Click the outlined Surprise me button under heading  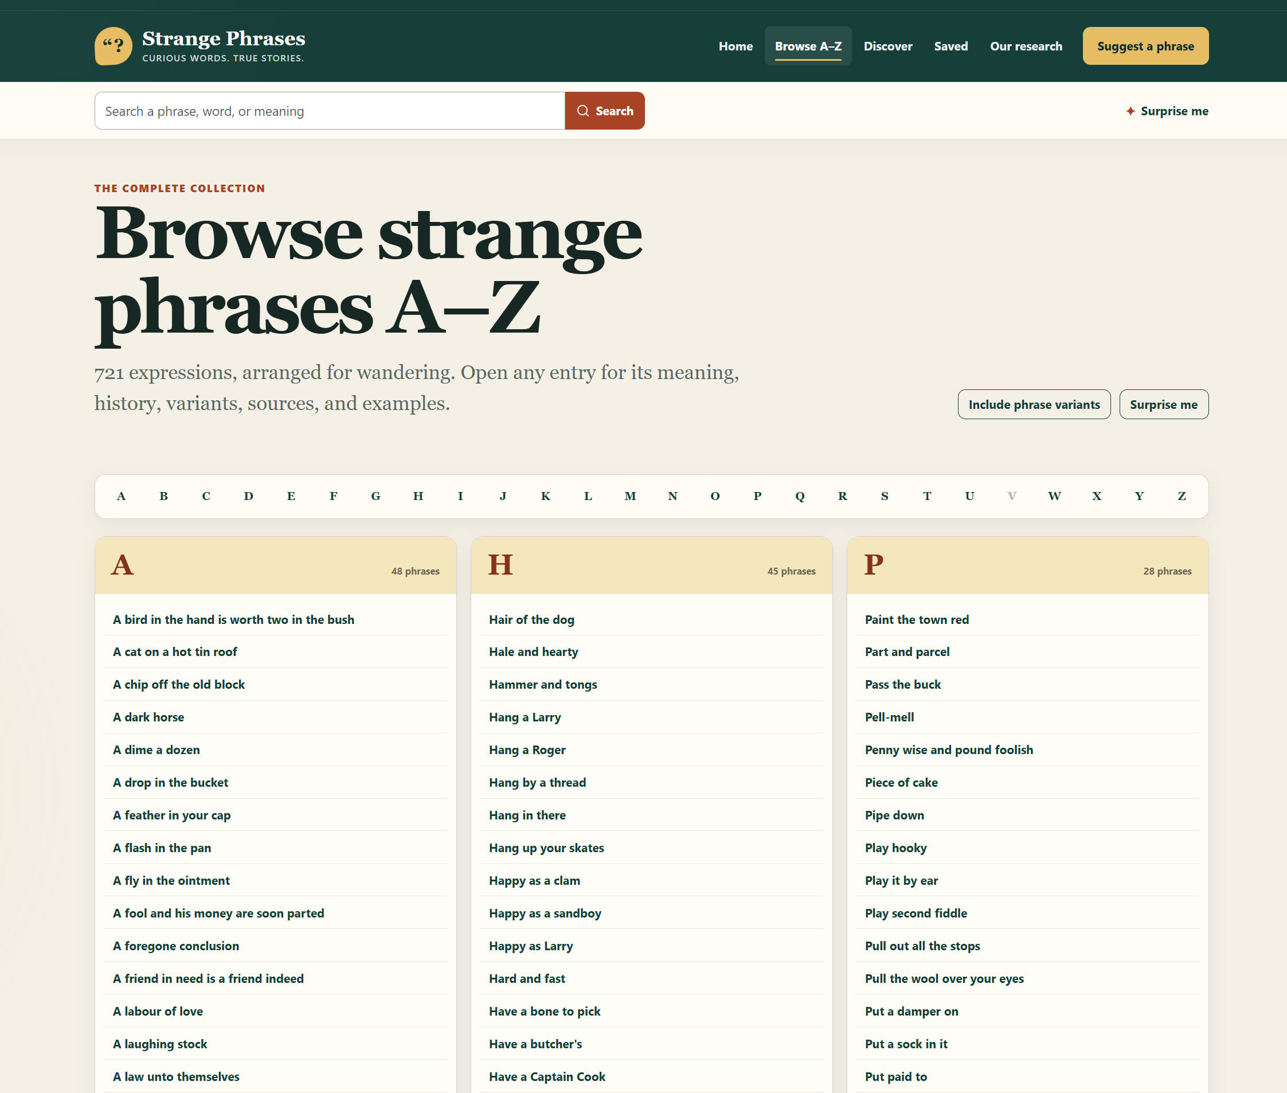[x=1164, y=405]
